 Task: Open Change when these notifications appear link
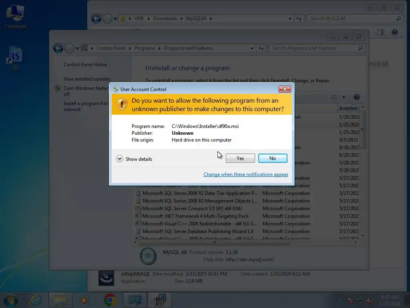(246, 174)
